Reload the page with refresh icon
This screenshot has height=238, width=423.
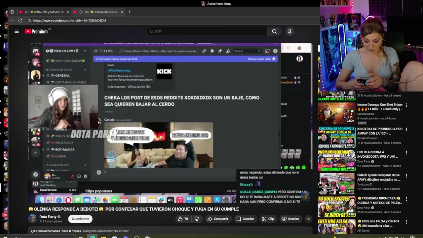(20, 20)
